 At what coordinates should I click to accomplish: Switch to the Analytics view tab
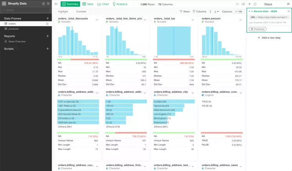120,4
